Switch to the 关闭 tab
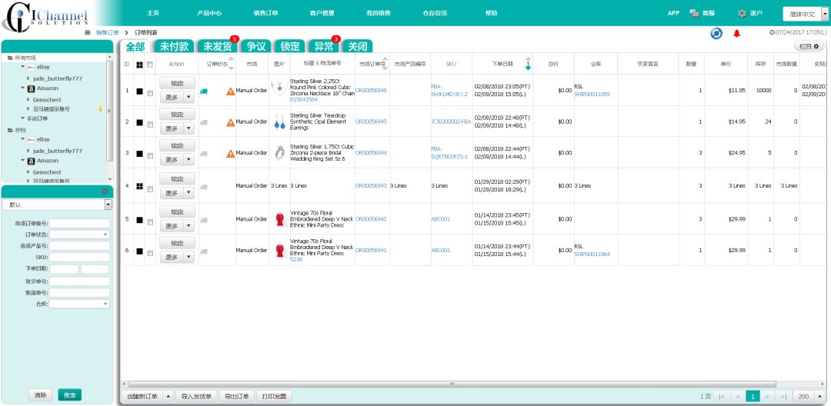 357,47
